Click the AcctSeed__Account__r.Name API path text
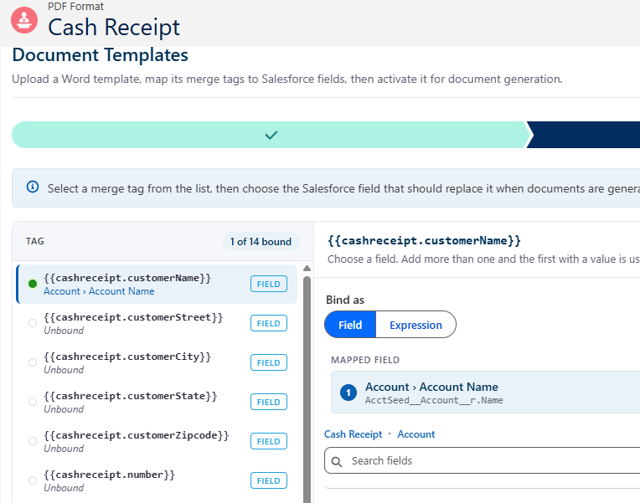 (x=434, y=400)
